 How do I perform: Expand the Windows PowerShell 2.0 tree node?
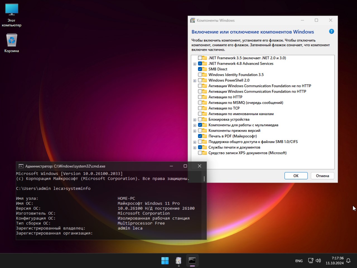coord(195,81)
